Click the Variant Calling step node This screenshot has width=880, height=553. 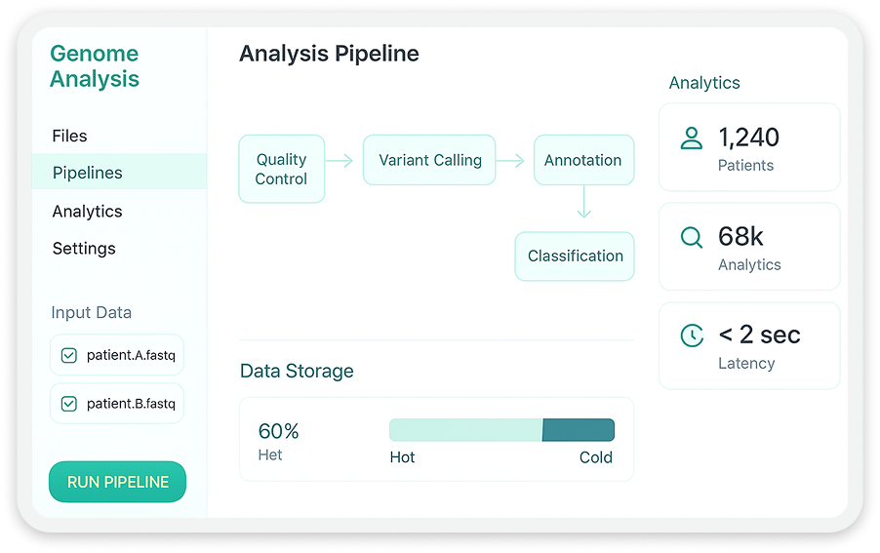pos(429,160)
